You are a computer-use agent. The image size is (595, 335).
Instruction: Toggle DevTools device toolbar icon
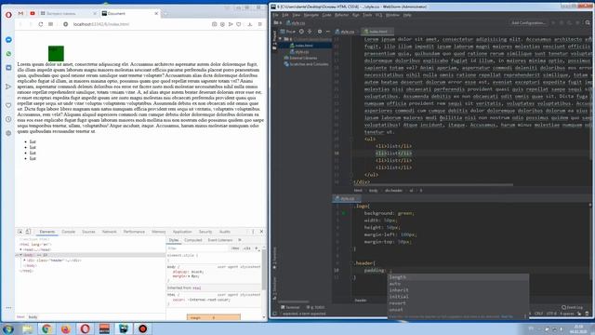[28, 232]
